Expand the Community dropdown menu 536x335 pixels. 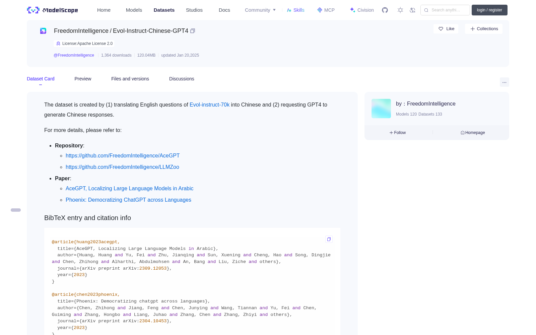[x=260, y=10]
